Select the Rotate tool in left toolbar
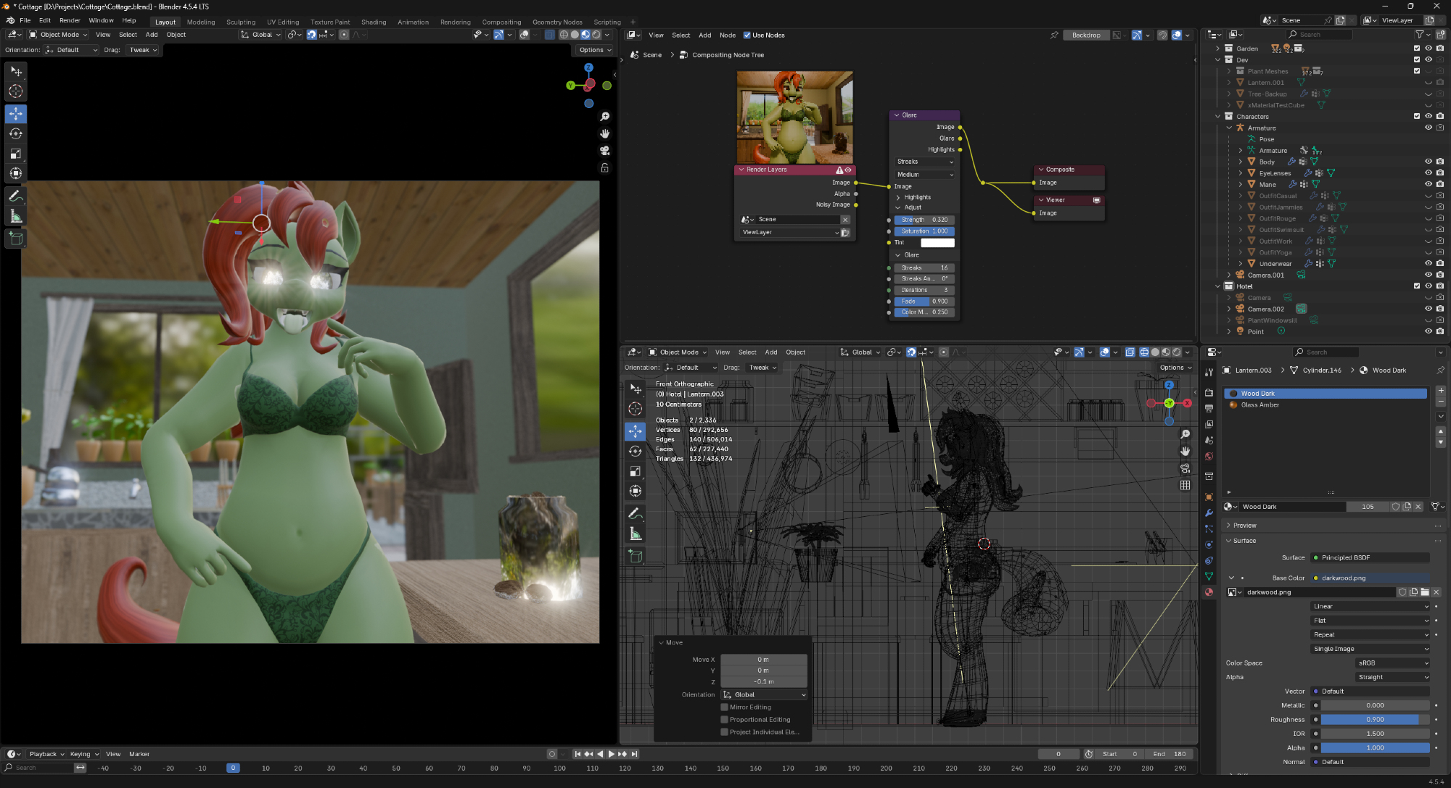Screen dimensions: 1451x788 [15, 134]
